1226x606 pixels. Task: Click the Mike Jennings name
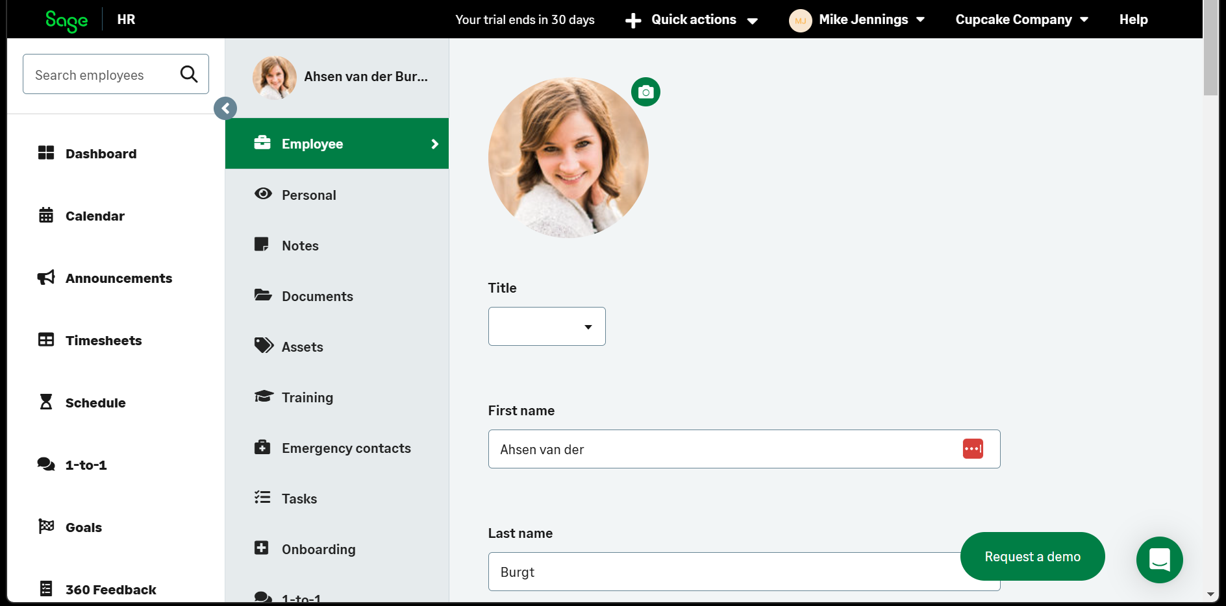pos(864,19)
